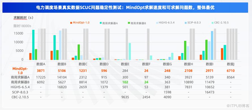Viewport: 252px width, 110px height.
Task: Click the 数据A column header
Action: [41, 64]
